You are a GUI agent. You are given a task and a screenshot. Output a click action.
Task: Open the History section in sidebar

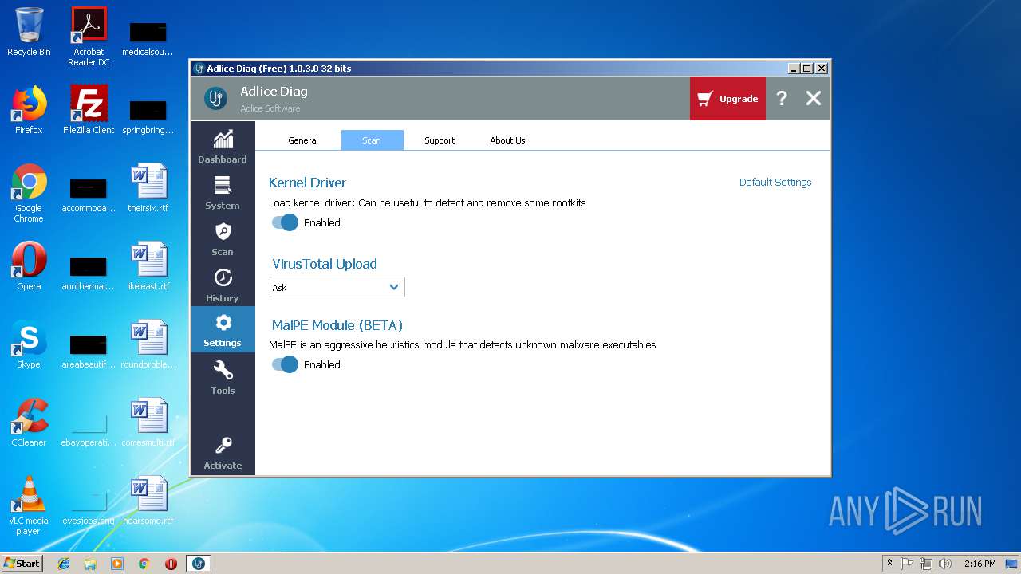[x=223, y=285]
